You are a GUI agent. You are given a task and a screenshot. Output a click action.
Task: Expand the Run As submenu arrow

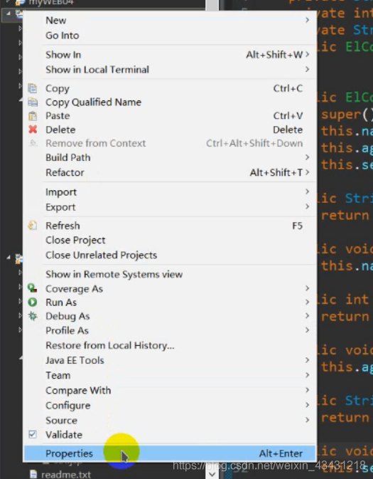(x=307, y=302)
